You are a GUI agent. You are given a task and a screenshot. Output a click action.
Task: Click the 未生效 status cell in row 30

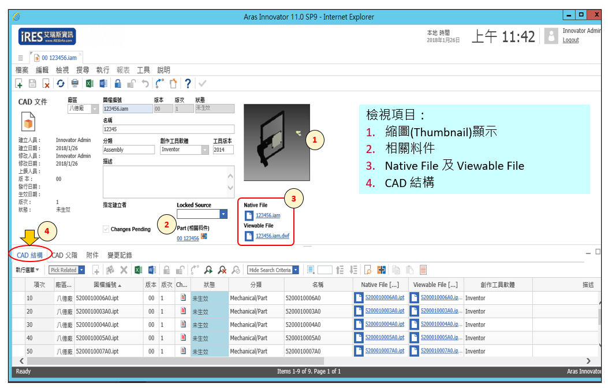[x=210, y=325]
